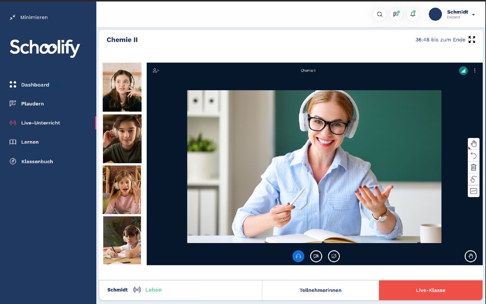Click the 36:48 bis zum Ende timer

click(x=440, y=40)
